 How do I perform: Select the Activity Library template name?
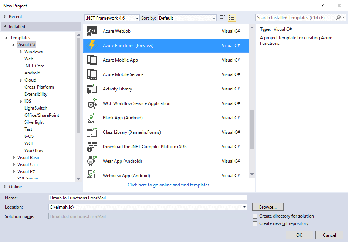tap(117, 89)
